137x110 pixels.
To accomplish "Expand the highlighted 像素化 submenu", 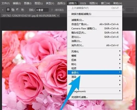I will click(x=95, y=72).
